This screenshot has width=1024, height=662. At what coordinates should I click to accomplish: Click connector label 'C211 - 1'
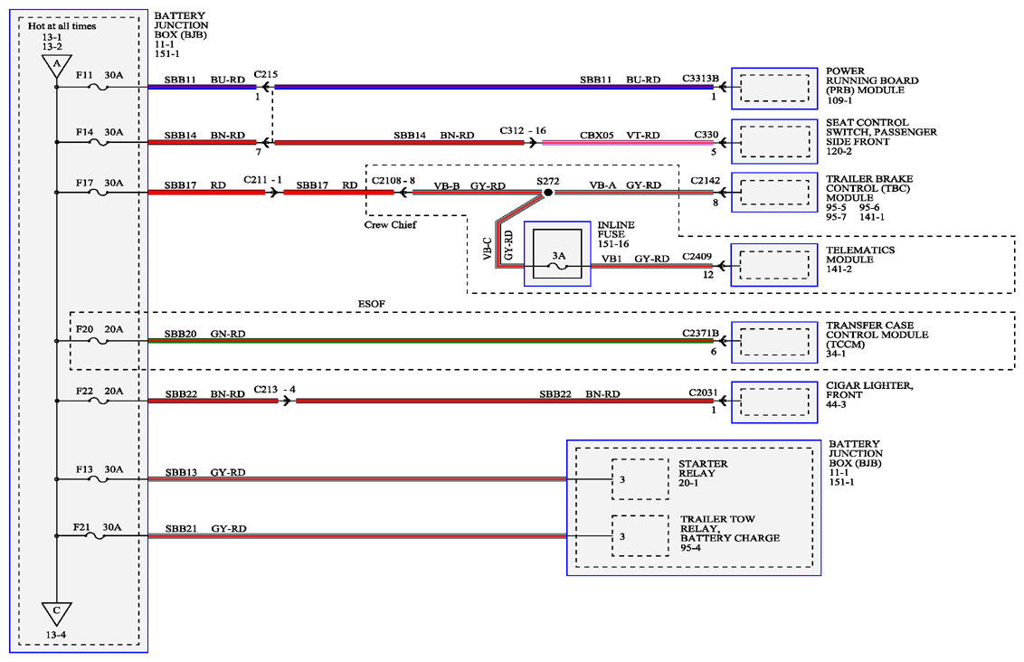tap(263, 180)
